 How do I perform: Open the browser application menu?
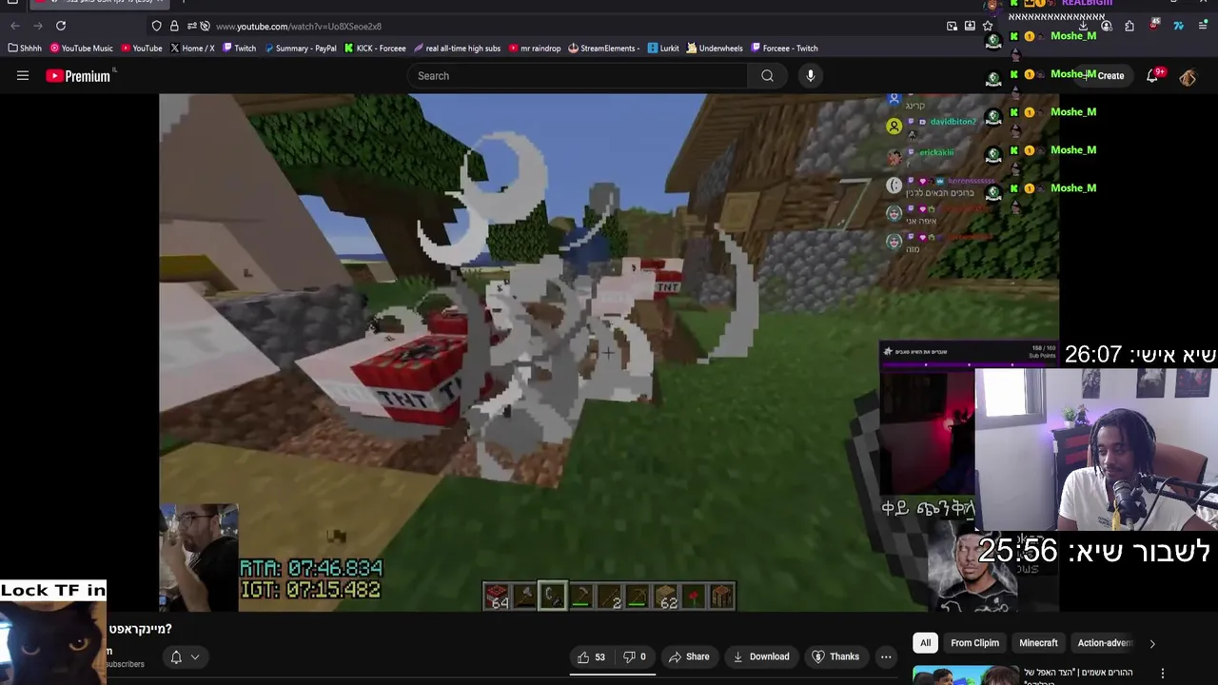(x=1203, y=26)
